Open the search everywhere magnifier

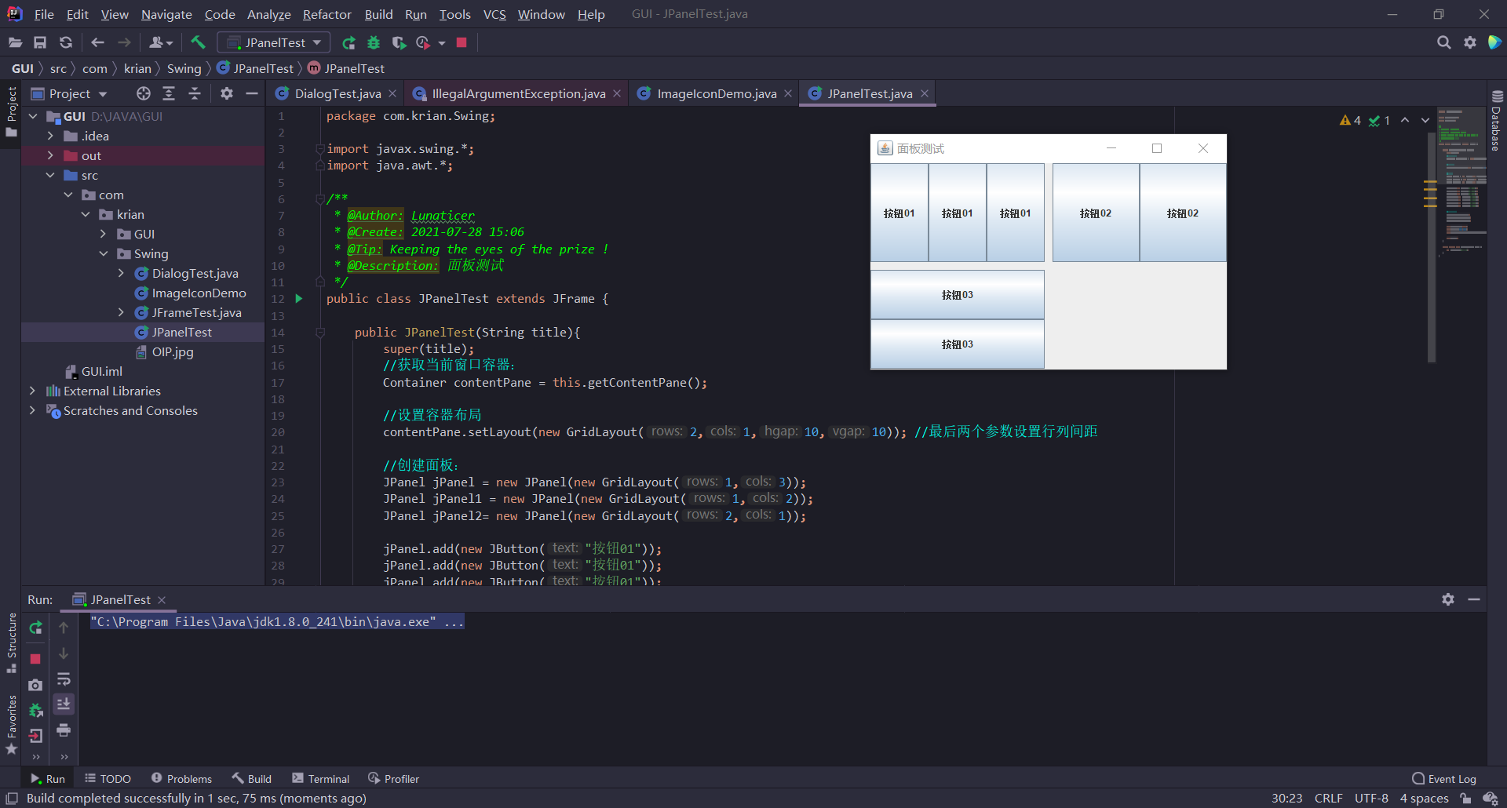(1443, 42)
